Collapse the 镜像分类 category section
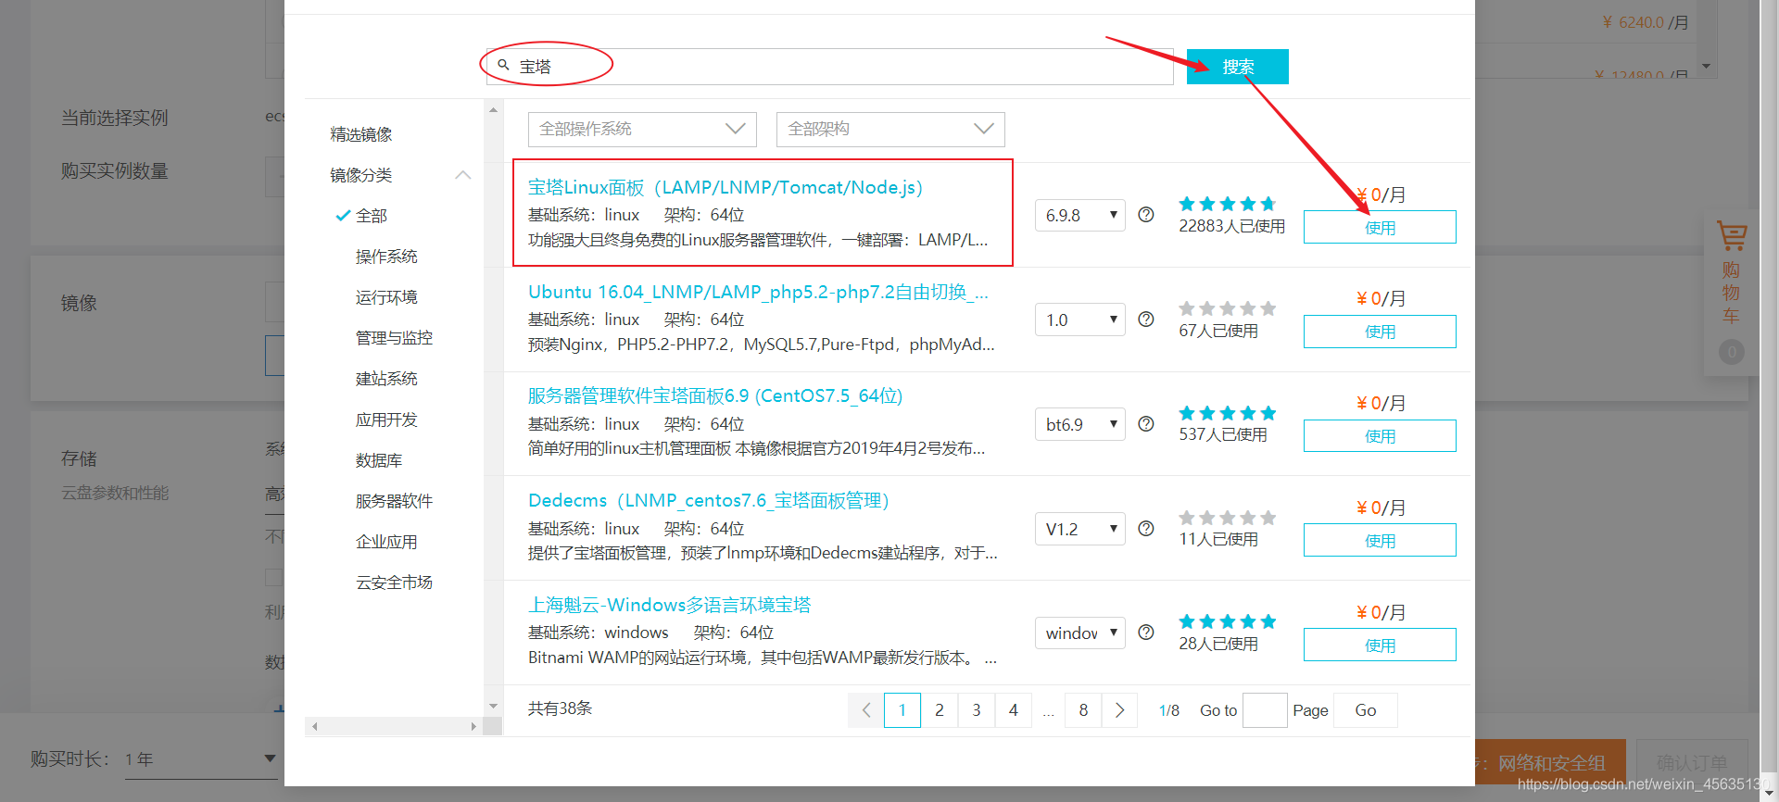 (x=463, y=175)
